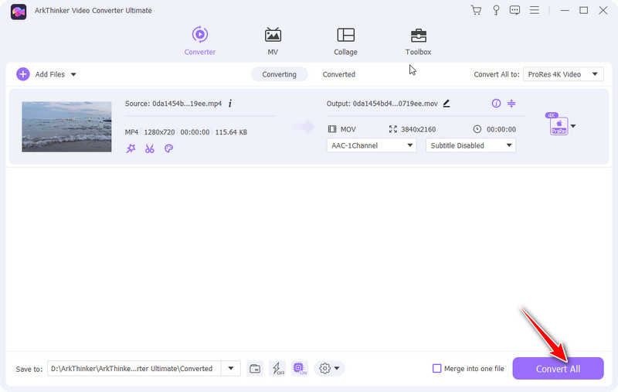Viewport: 618px width, 392px height.
Task: Click the 115.64 KB file size
Action: click(231, 132)
